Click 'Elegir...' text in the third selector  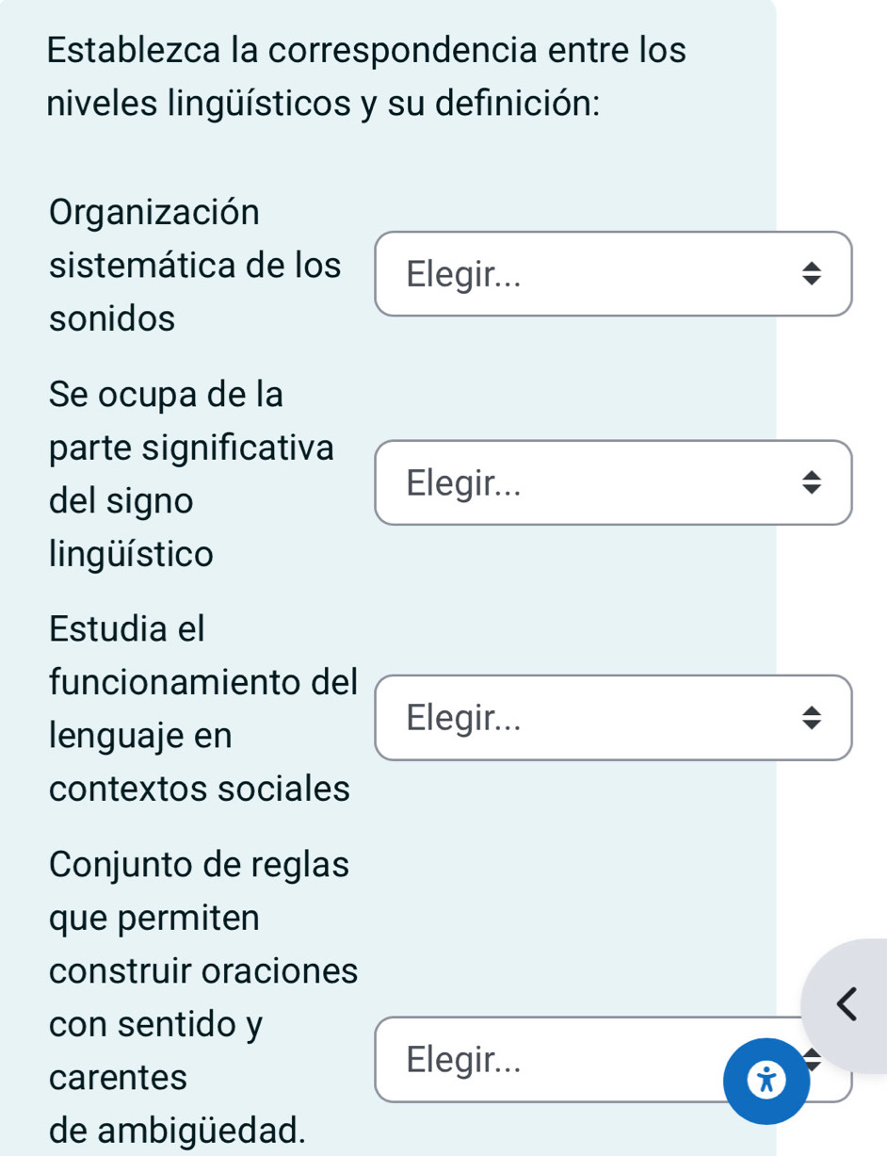462,719
